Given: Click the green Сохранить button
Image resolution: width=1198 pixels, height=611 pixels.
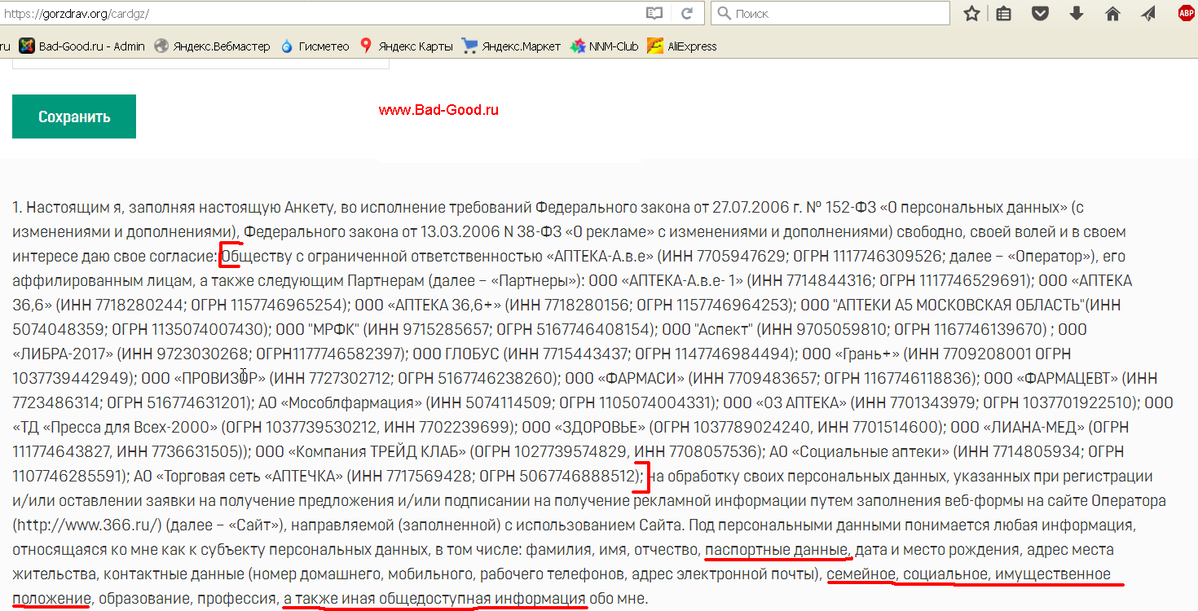Looking at the screenshot, I should (x=74, y=116).
